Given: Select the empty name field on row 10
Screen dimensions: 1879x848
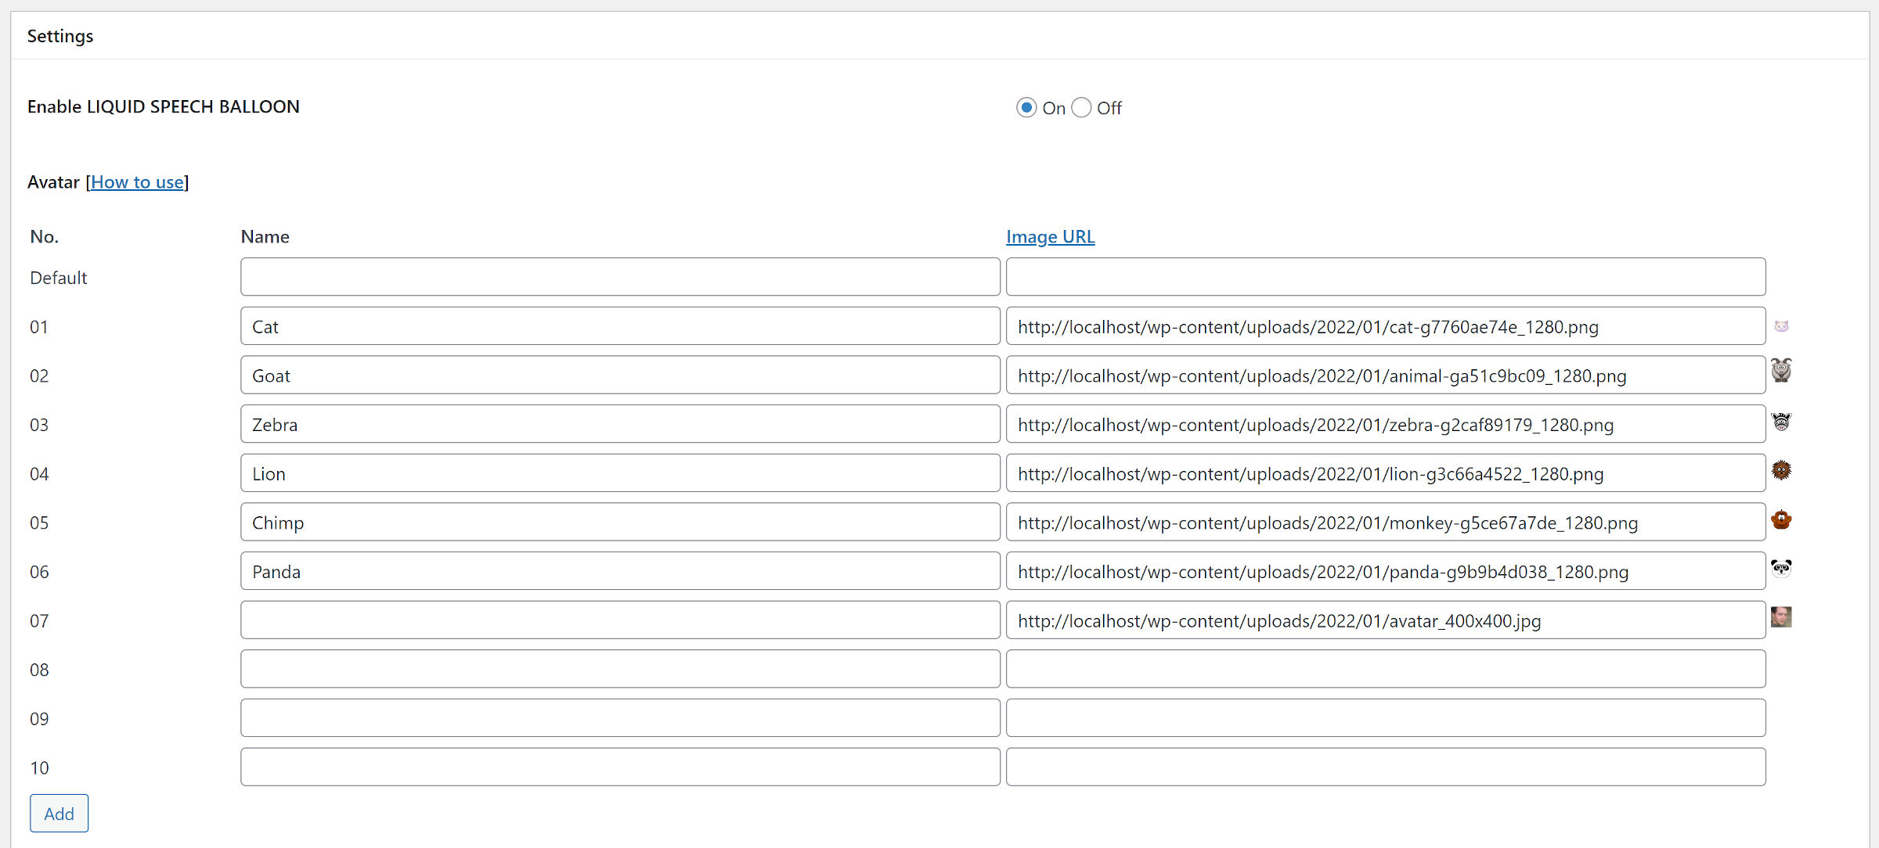Looking at the screenshot, I should [x=619, y=767].
